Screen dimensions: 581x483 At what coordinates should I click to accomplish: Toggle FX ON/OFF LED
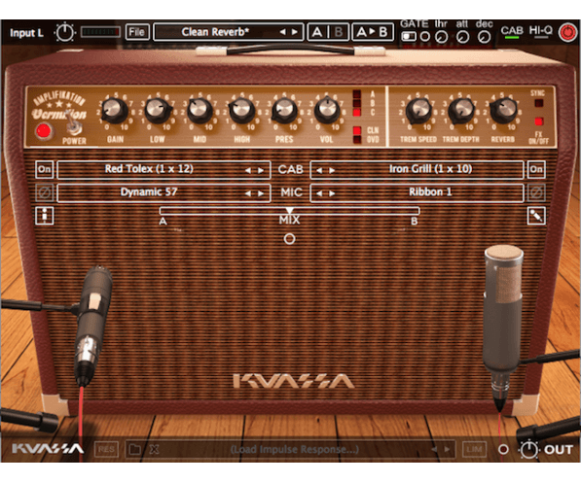(539, 121)
